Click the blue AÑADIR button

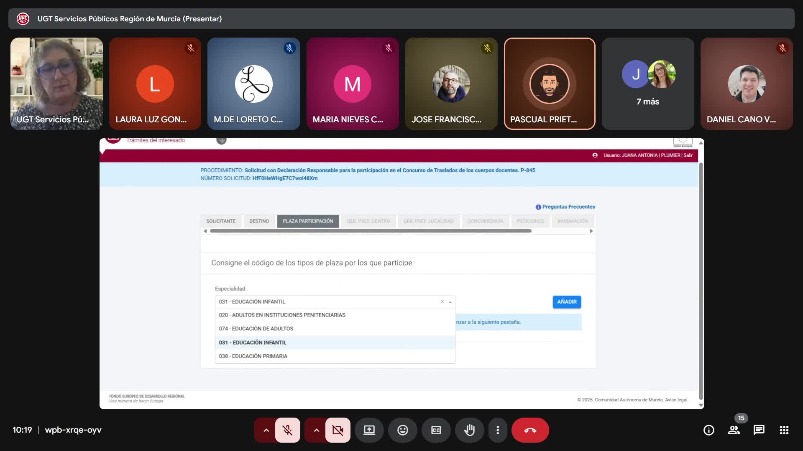click(566, 302)
